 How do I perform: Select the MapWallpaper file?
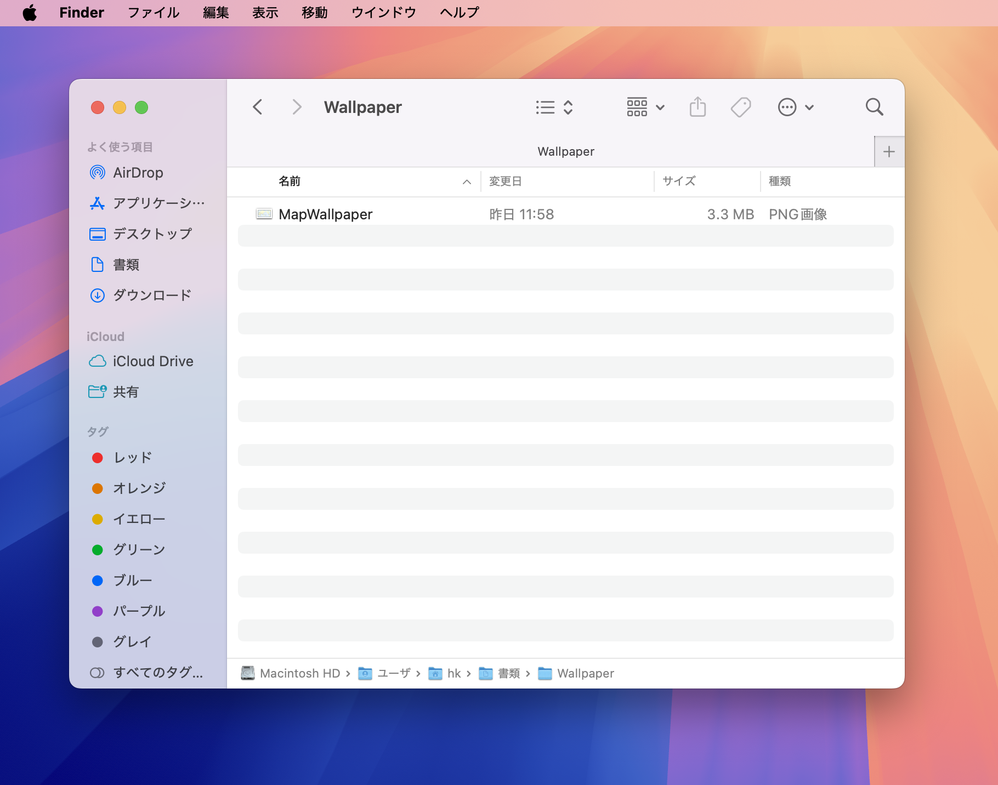pyautogui.click(x=325, y=214)
